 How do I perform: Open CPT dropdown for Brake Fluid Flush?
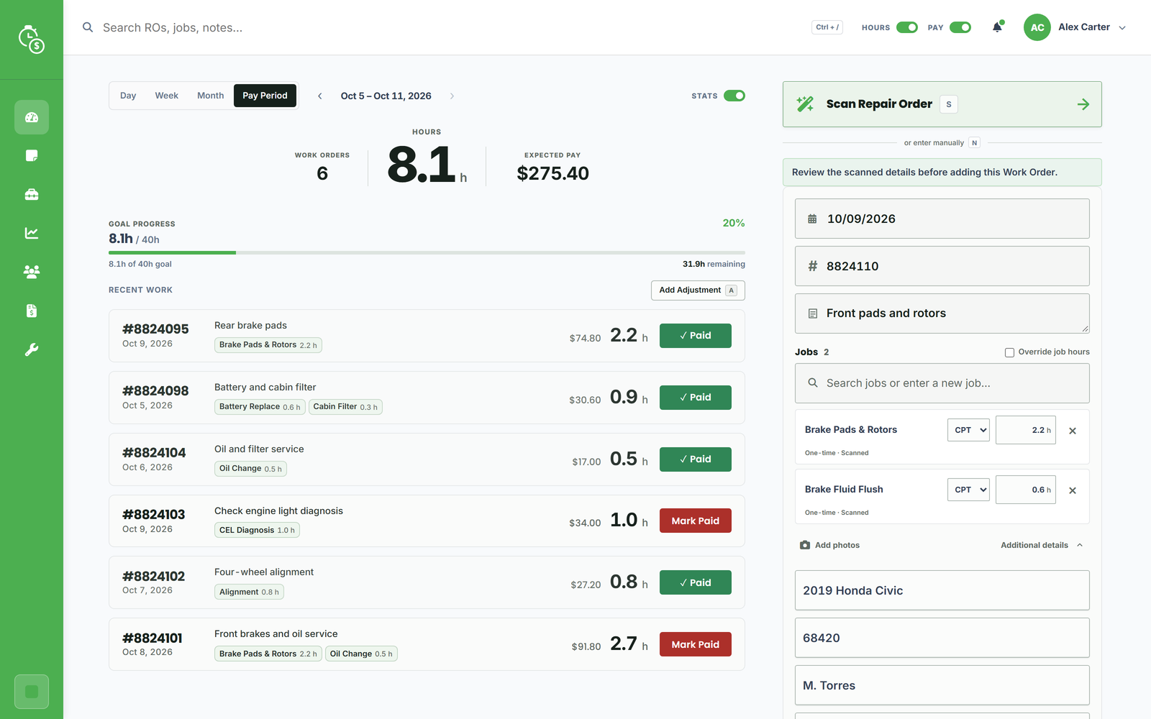click(x=968, y=490)
